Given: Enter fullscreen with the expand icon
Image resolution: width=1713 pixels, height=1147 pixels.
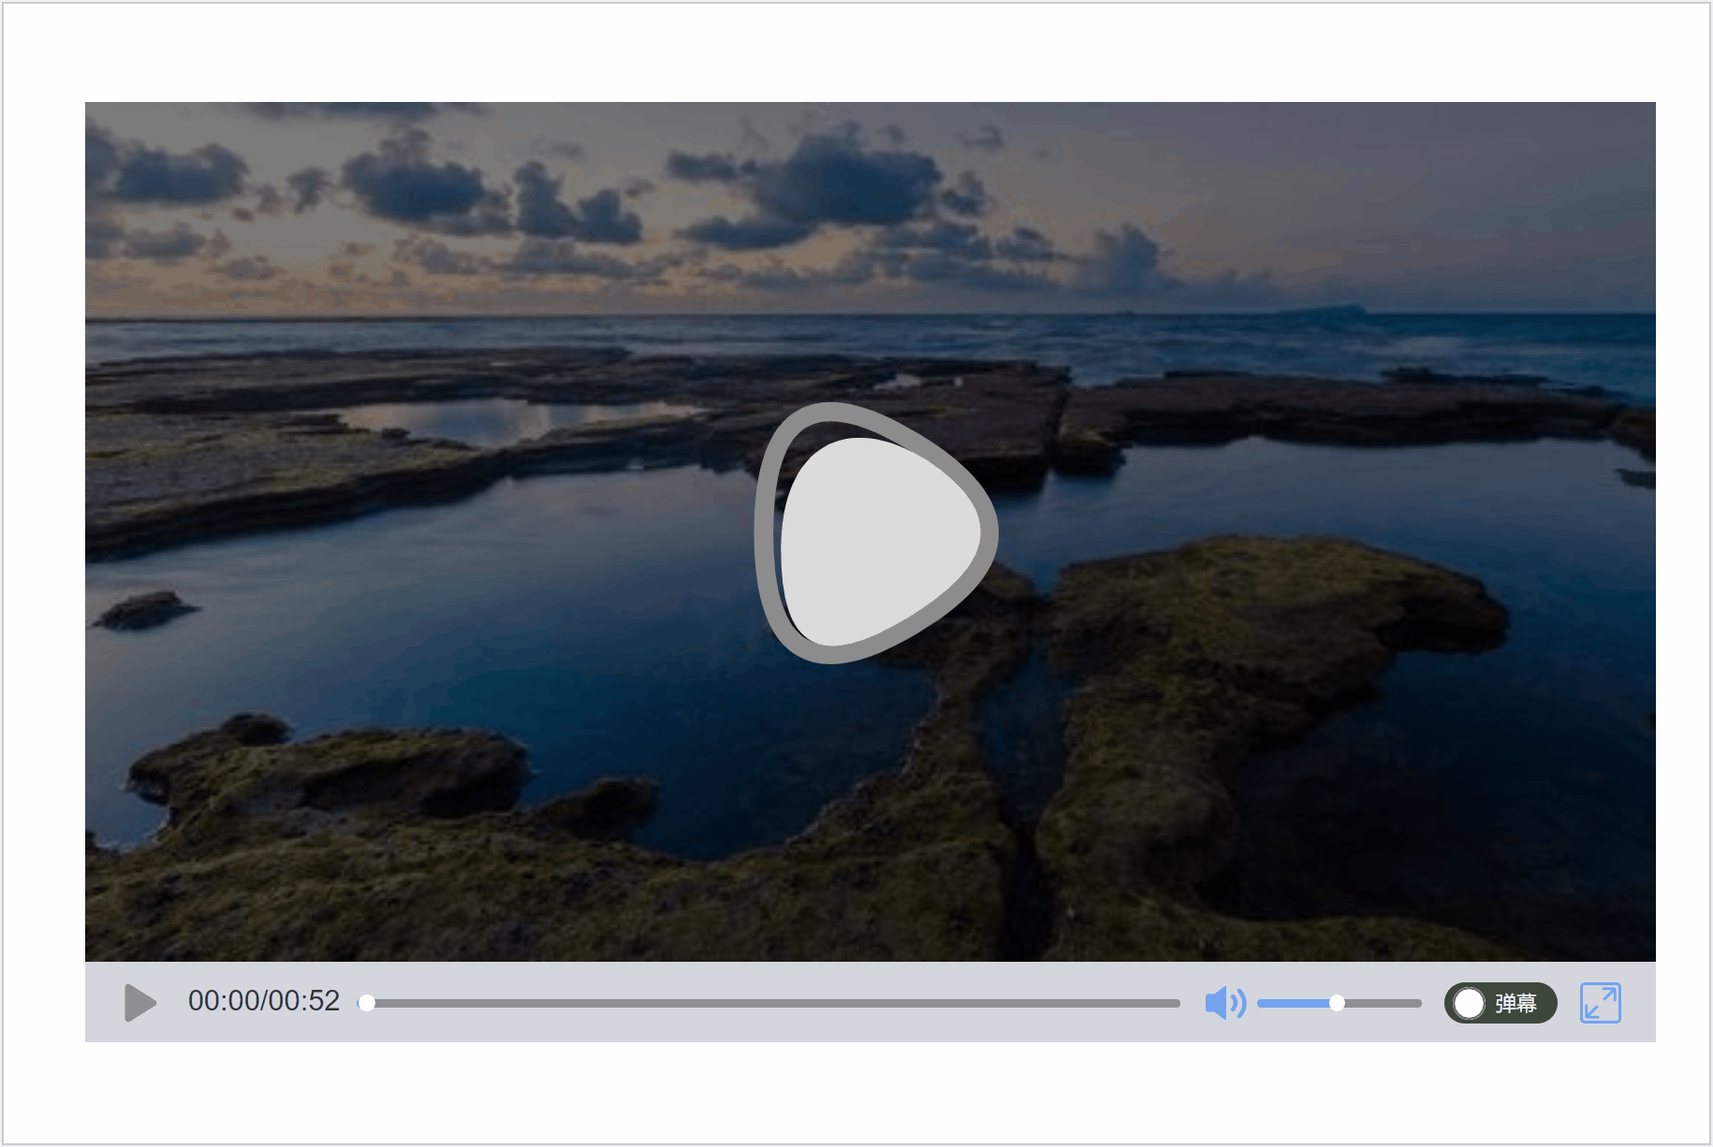Looking at the screenshot, I should point(1600,1003).
